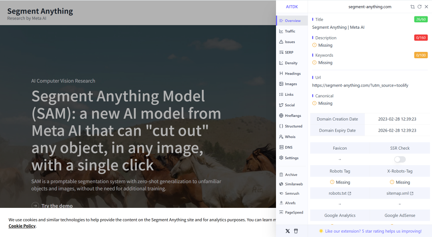The height and width of the screenshot is (237, 432).
Task: Toggle the SSR Check switch
Action: coord(400,160)
